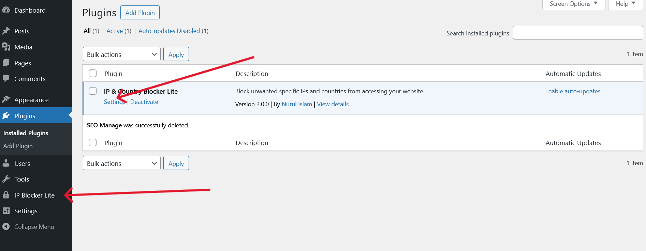Click the Users person icon
The width and height of the screenshot is (646, 251).
pyautogui.click(x=6, y=163)
